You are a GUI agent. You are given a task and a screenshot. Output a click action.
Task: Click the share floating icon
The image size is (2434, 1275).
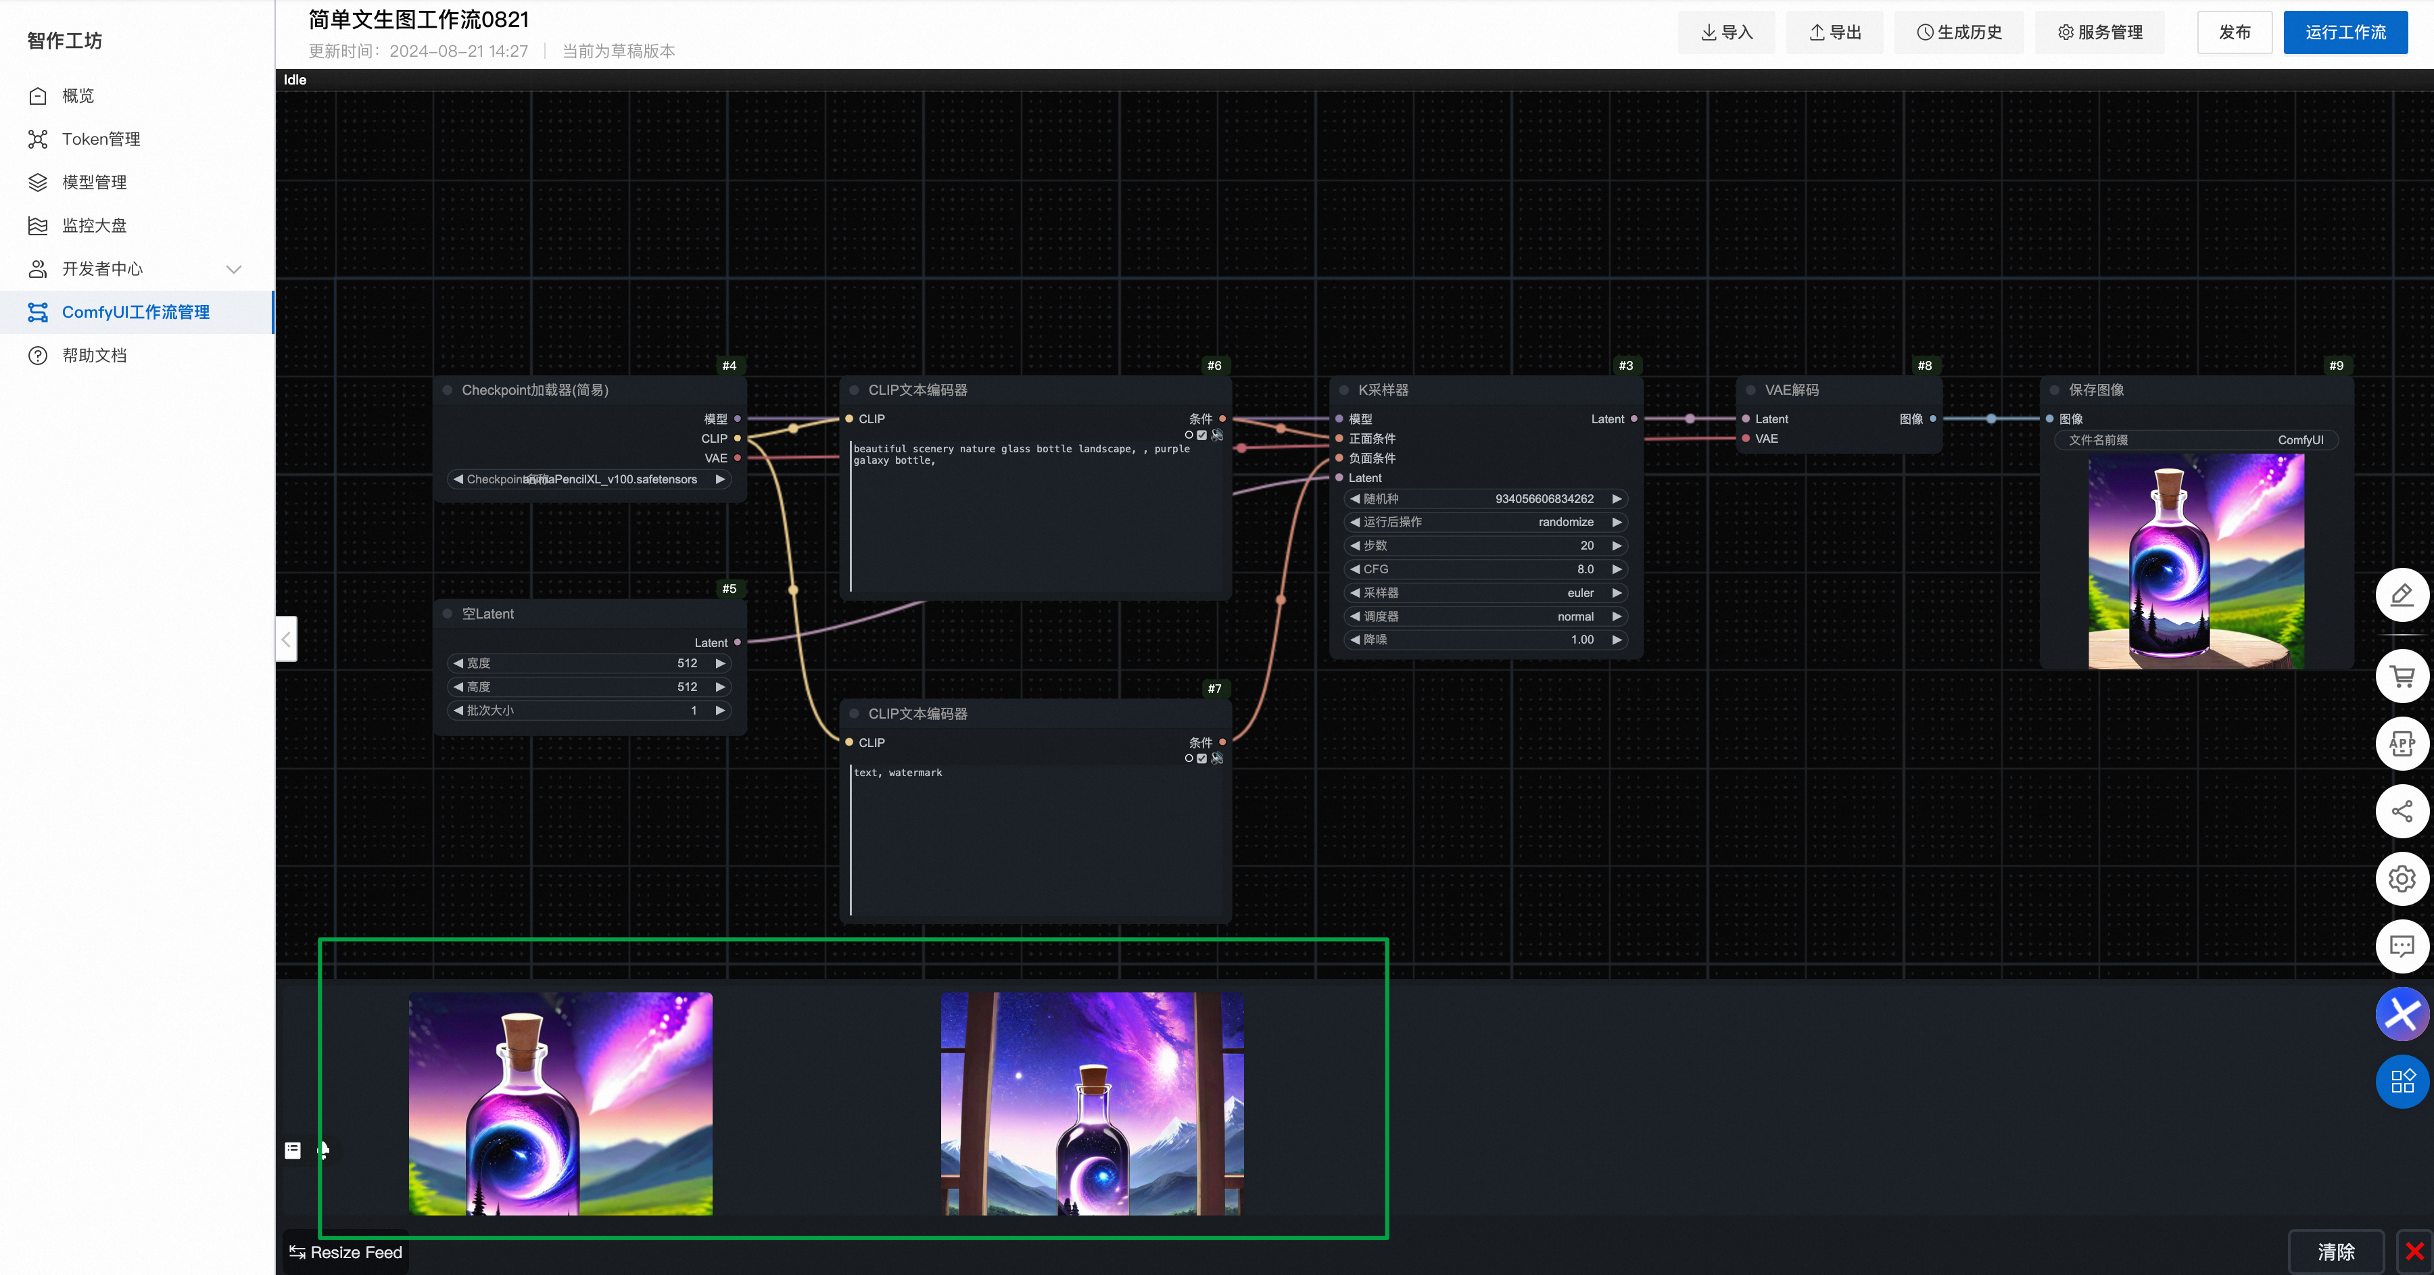click(x=2401, y=811)
